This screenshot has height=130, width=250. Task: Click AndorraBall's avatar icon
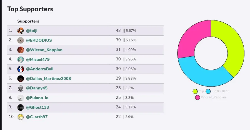[x=21, y=69]
